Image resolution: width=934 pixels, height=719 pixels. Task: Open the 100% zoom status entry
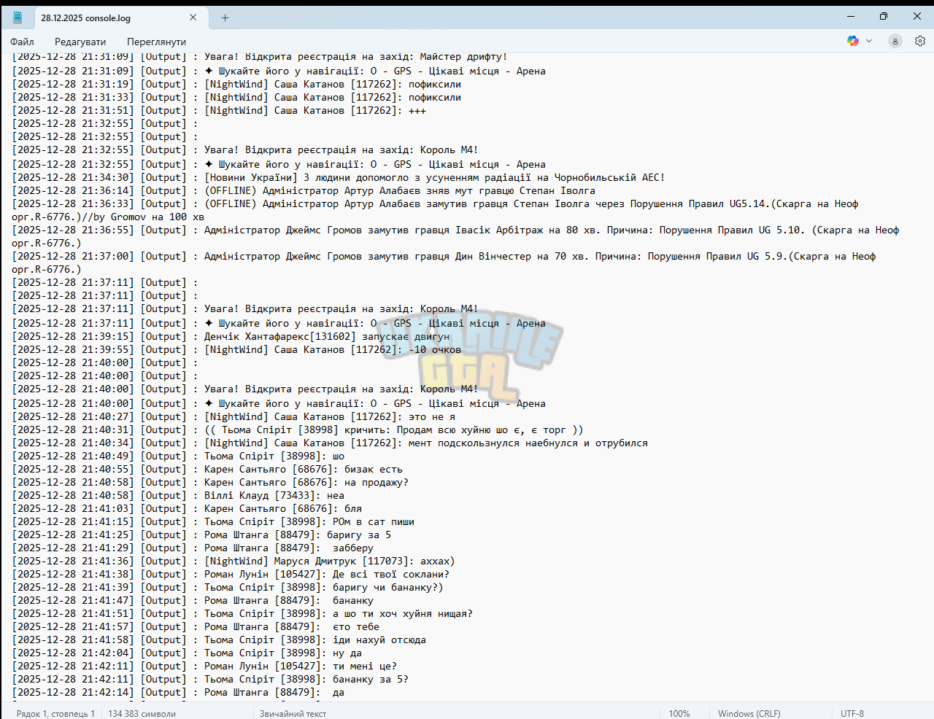pos(679,713)
